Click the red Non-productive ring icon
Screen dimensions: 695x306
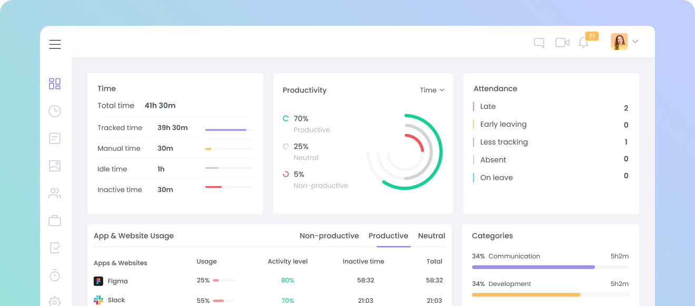pyautogui.click(x=286, y=174)
